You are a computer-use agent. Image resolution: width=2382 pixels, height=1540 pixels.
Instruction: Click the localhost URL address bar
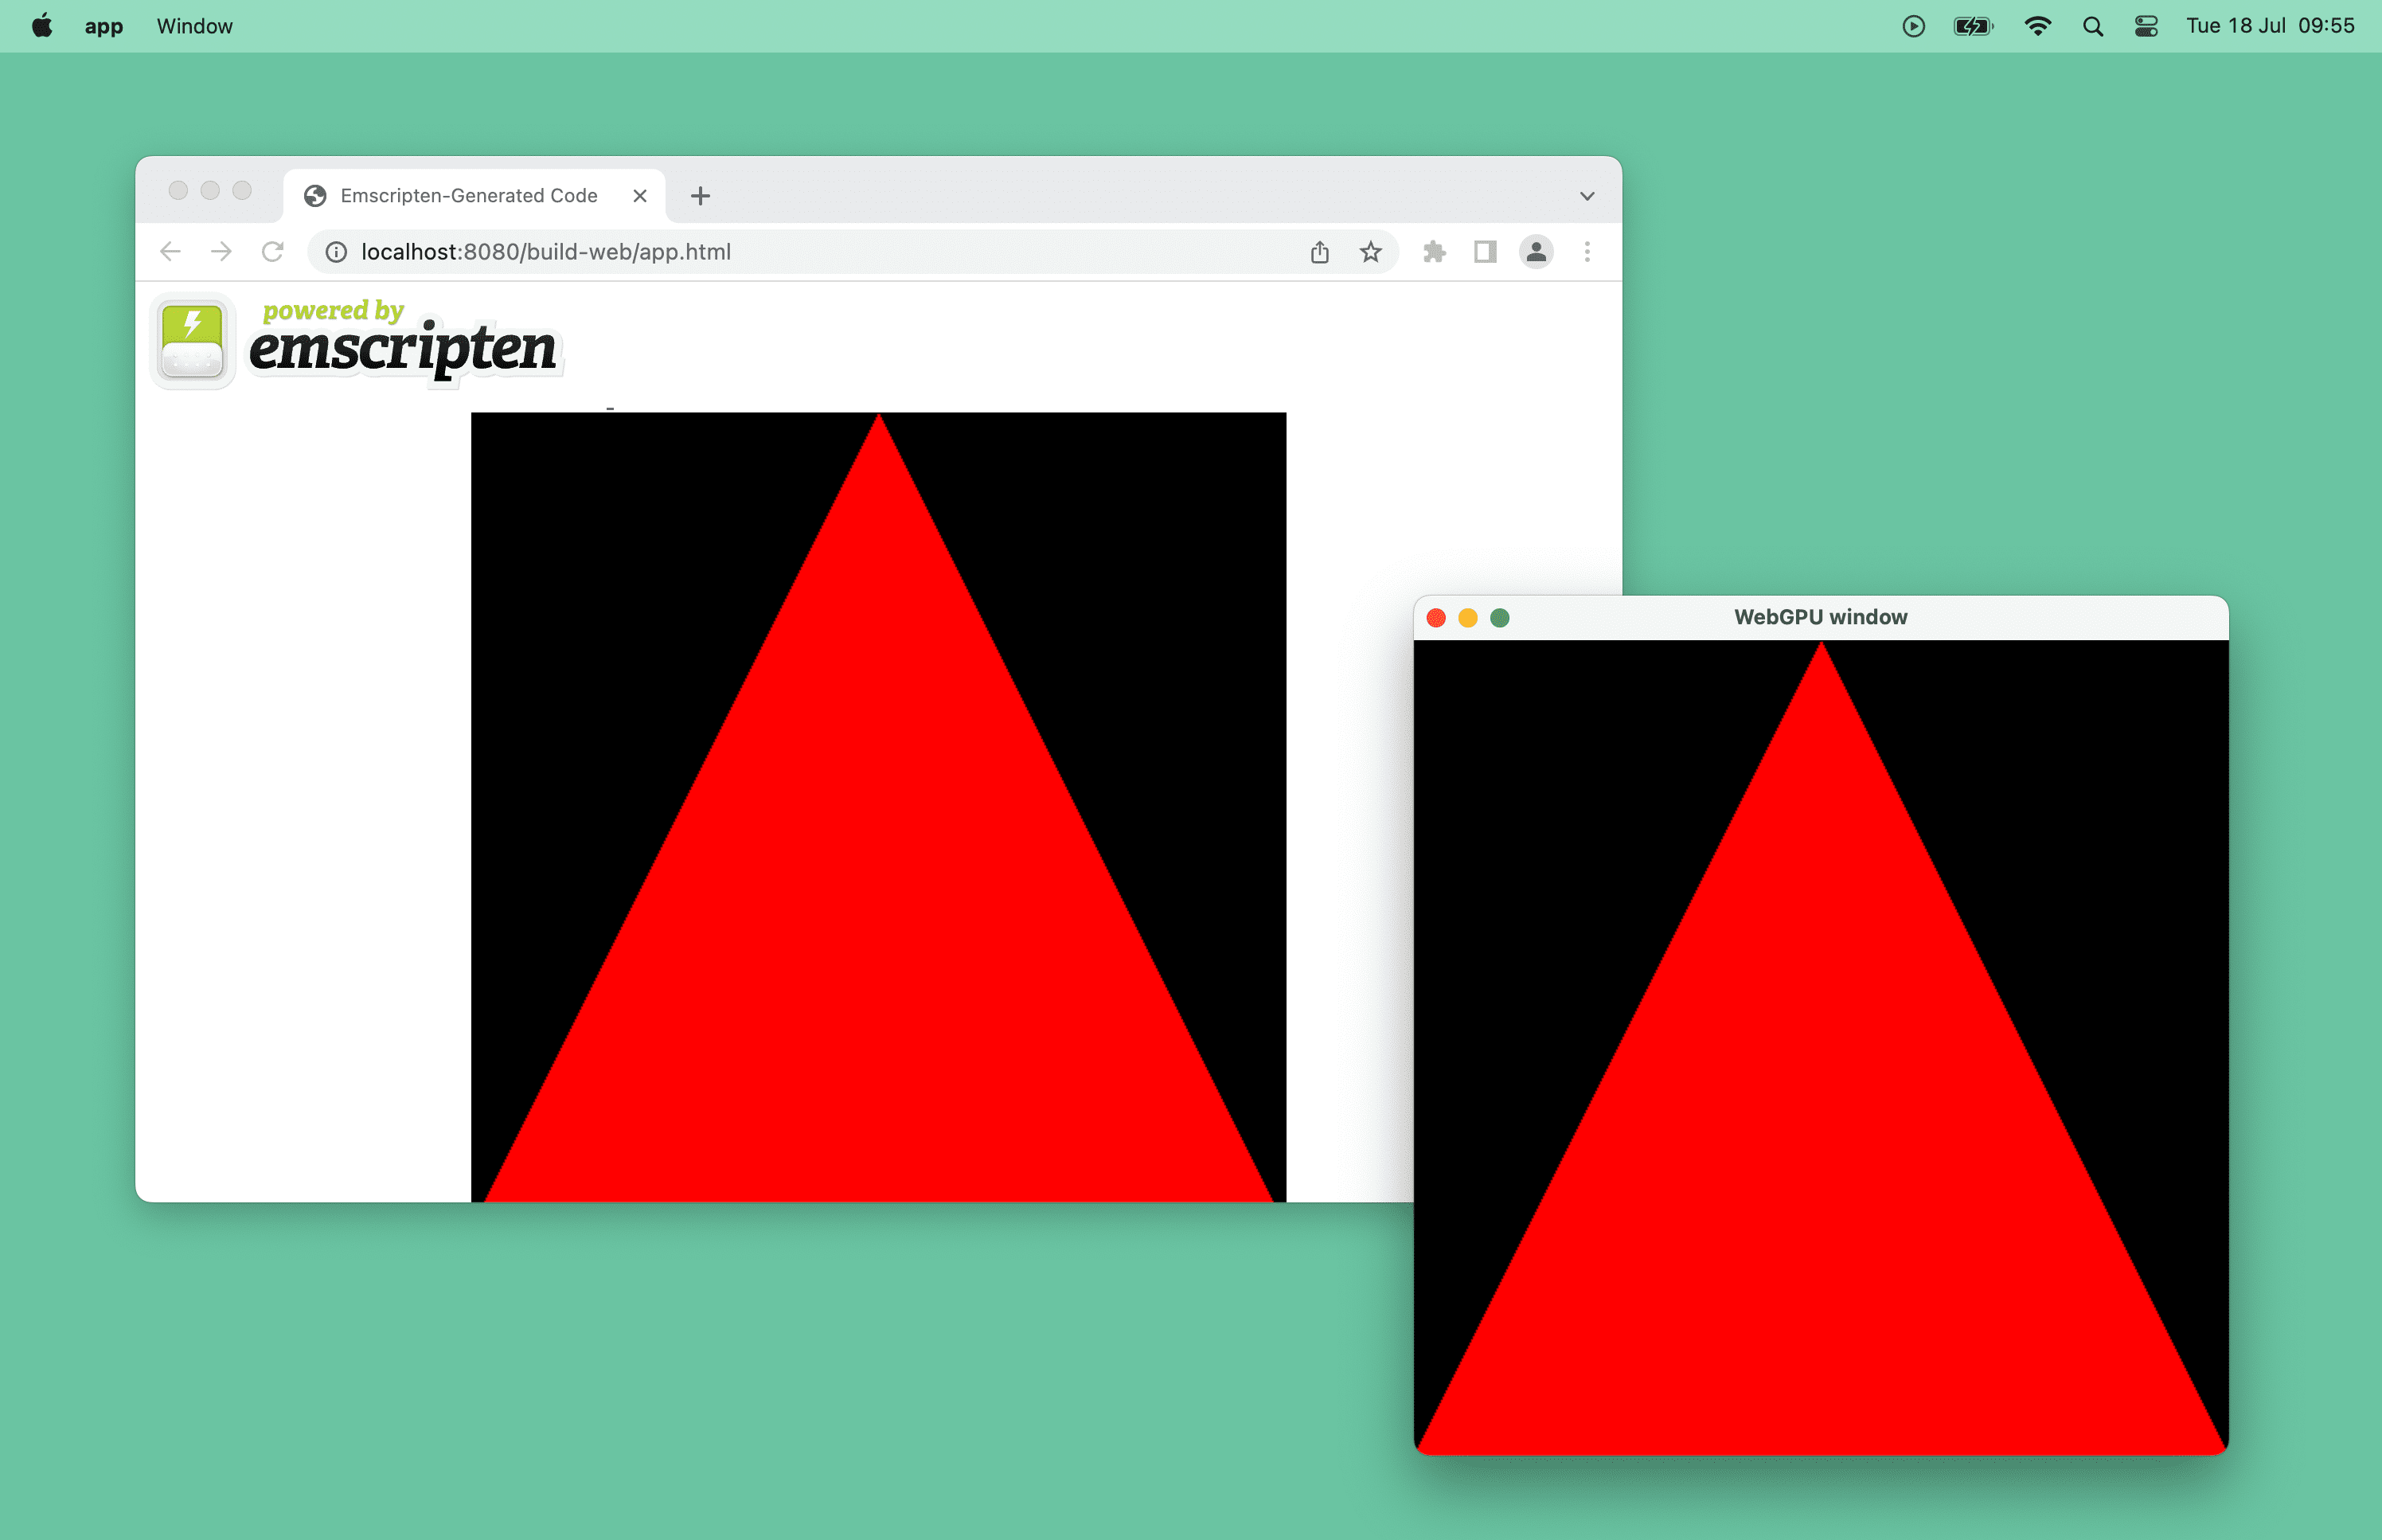coord(544,250)
